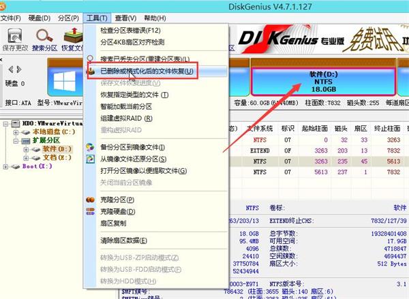
Task: Choose 克隆分区(P)
Action: (x=117, y=200)
